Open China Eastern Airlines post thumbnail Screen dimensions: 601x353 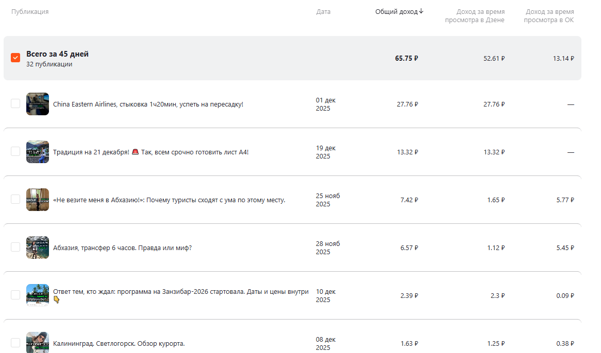(x=38, y=104)
